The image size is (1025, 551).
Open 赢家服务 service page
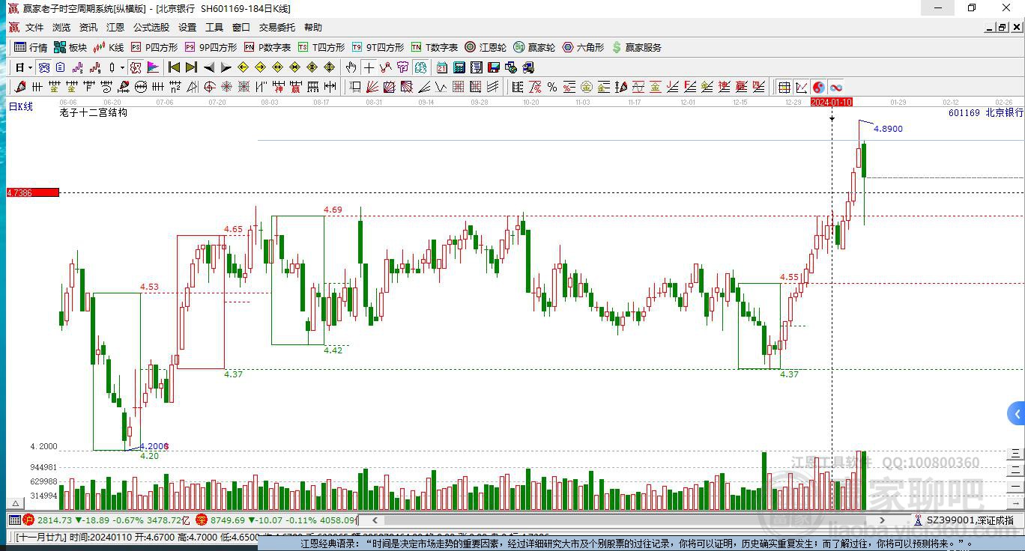tap(637, 47)
